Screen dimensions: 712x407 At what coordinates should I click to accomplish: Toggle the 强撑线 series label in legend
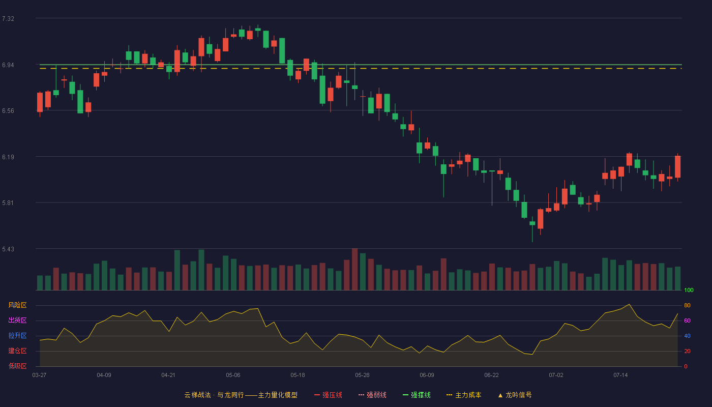421,395
